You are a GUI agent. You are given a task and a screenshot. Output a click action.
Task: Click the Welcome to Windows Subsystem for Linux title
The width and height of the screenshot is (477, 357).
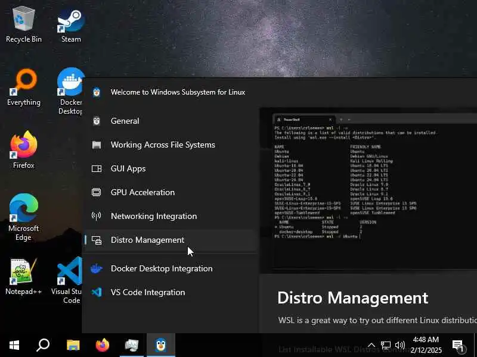(x=178, y=92)
